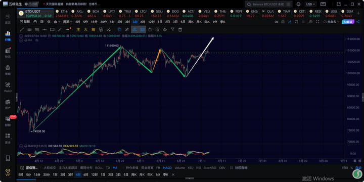Select the 15分 timeframe in top row
Image resolution: width=364 pixels, height=182 pixels.
pos(94,22)
